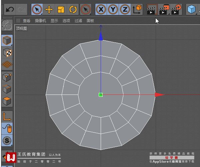Open the 过滤 filter menu
Screen dimensions: 200x167
coord(78,21)
